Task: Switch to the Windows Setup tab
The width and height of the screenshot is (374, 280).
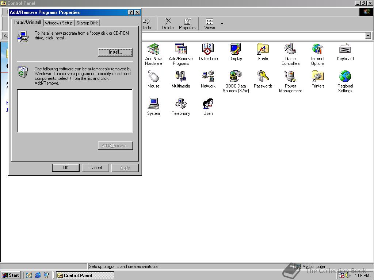Action: pos(59,23)
